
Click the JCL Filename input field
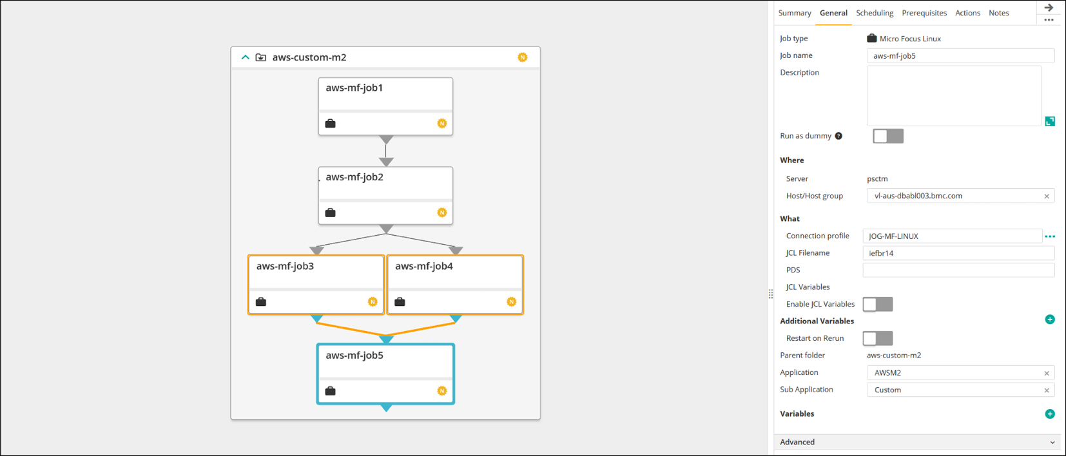pos(958,253)
